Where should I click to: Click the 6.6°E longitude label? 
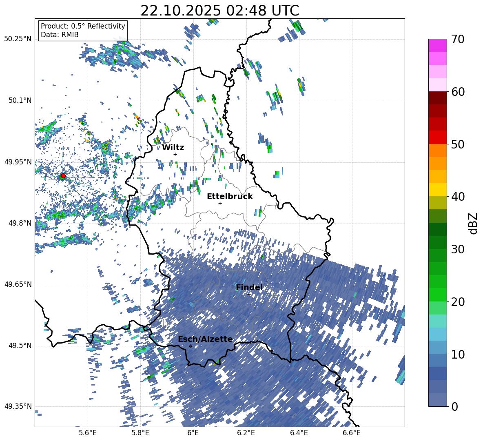tap(352, 433)
